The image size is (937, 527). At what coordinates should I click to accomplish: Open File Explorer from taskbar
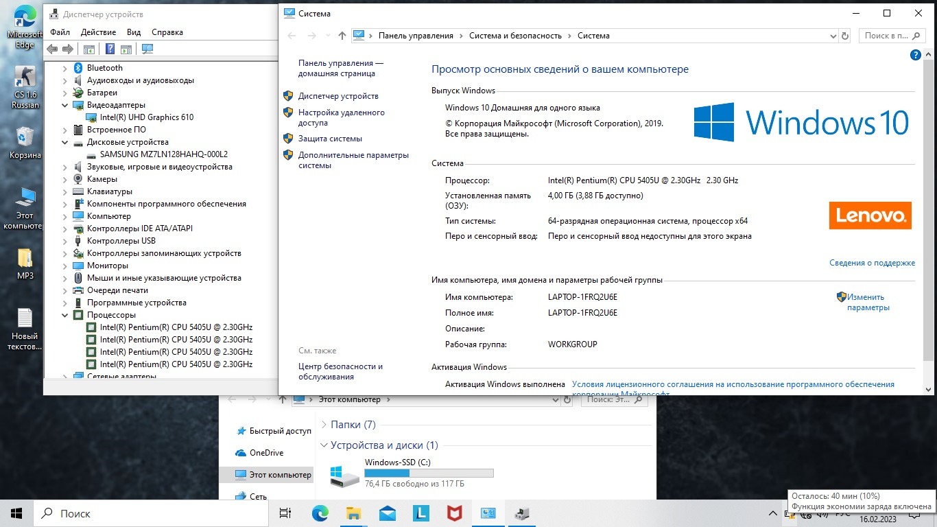pyautogui.click(x=353, y=513)
